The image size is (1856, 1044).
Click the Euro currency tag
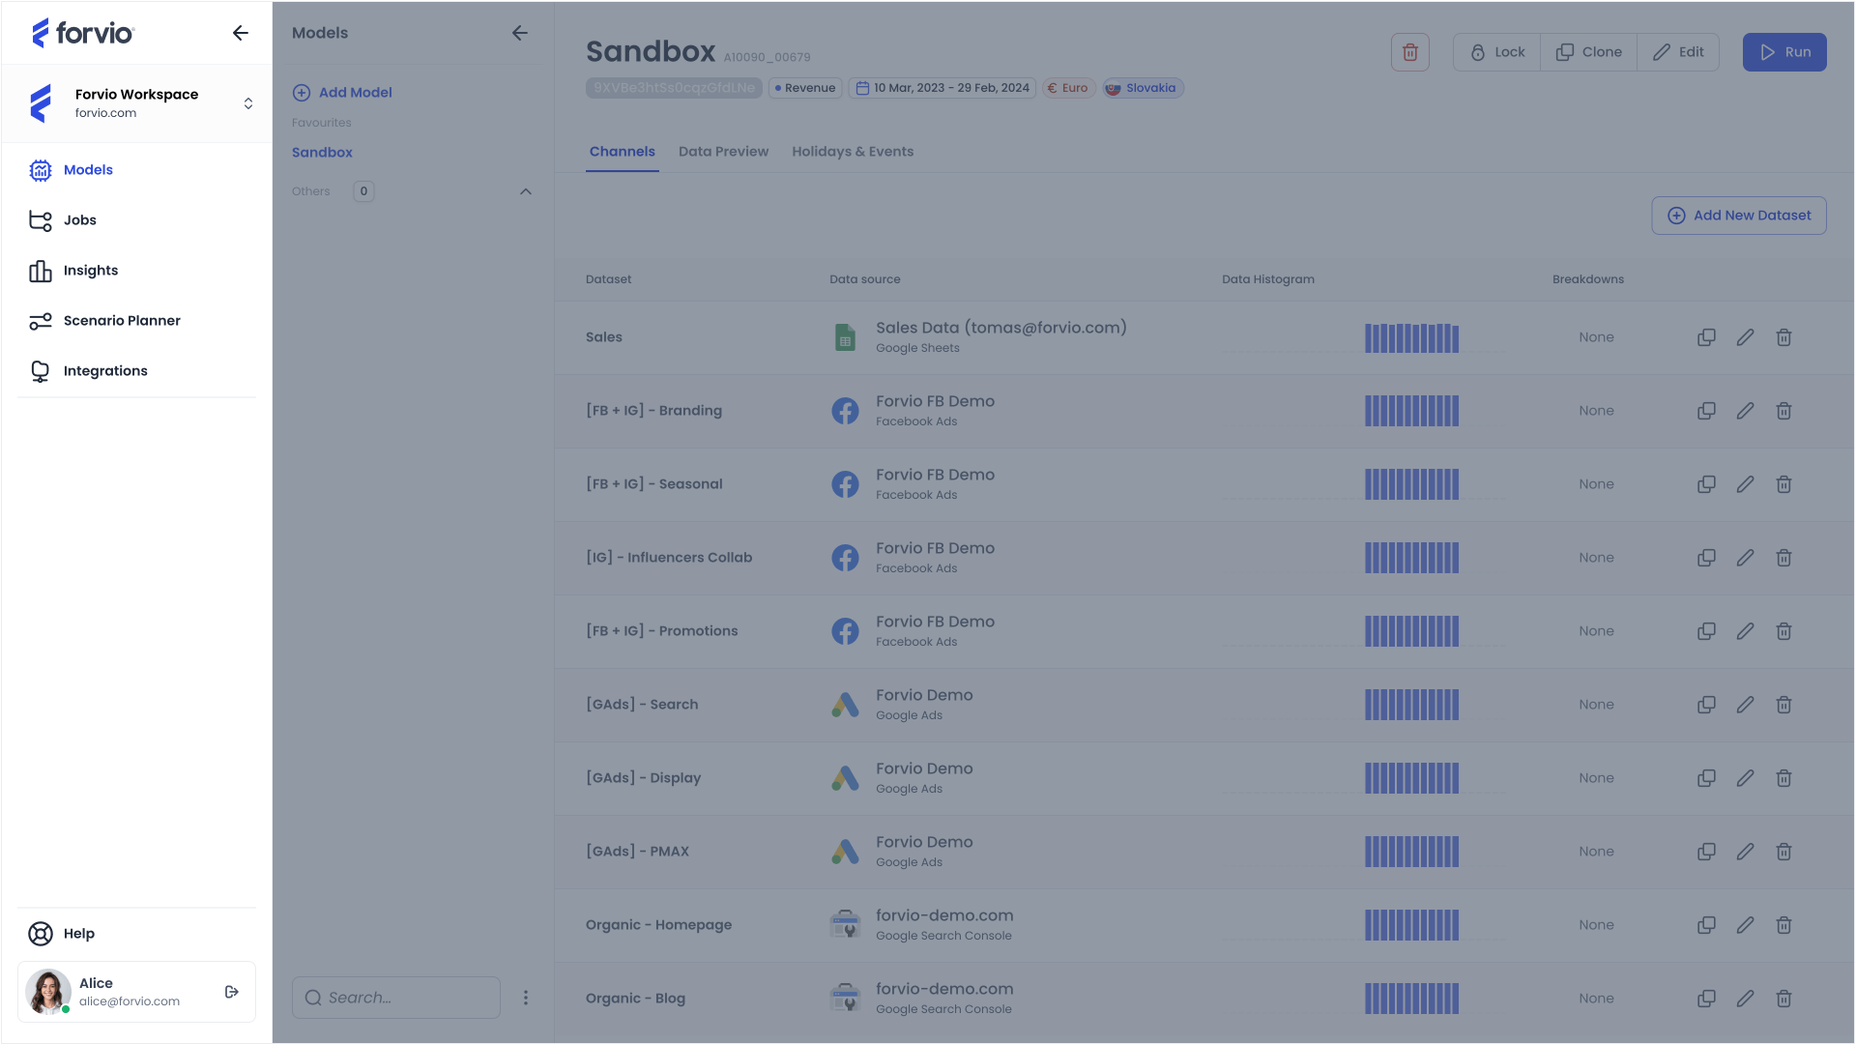1068,88
